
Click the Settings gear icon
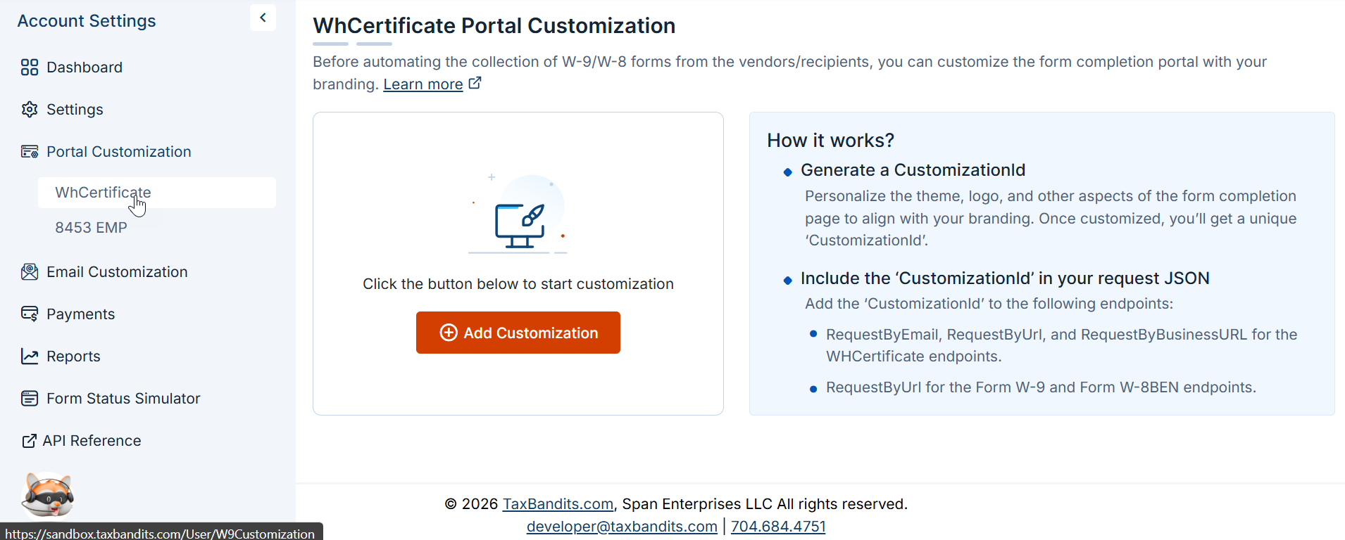tap(30, 110)
